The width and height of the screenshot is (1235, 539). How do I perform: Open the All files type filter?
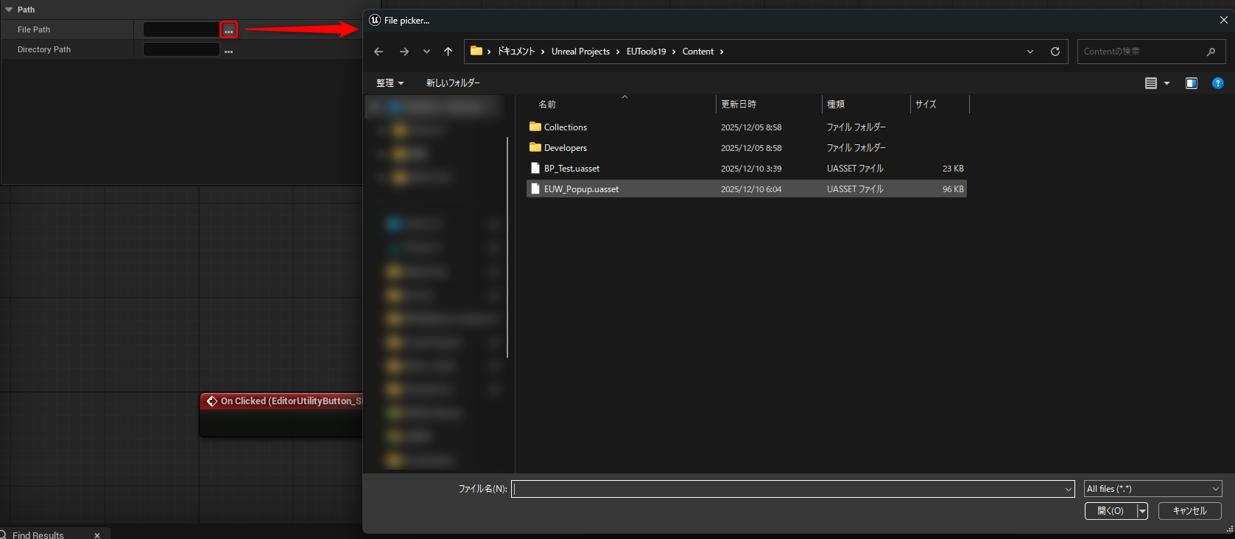point(1153,489)
